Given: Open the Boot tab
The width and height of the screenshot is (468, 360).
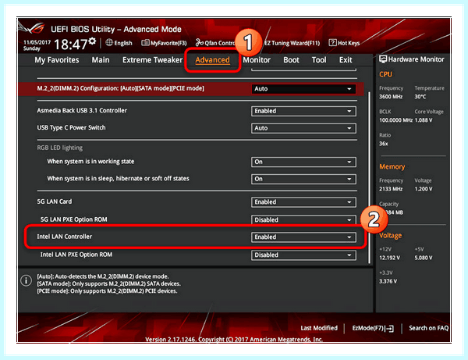Looking at the screenshot, I should 291,60.
